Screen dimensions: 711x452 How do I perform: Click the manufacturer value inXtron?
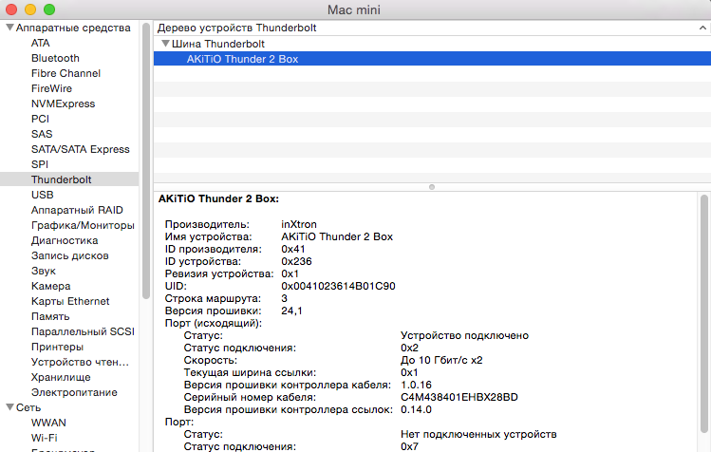pos(299,224)
